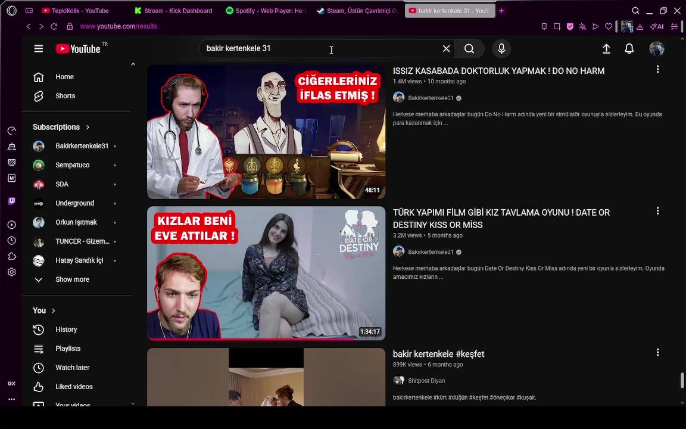This screenshot has height=429, width=686.
Task: Click the page vertical scrollbar thumb
Action: pos(682,380)
